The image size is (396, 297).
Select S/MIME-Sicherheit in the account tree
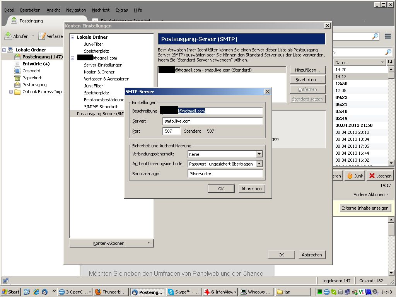pos(101,107)
